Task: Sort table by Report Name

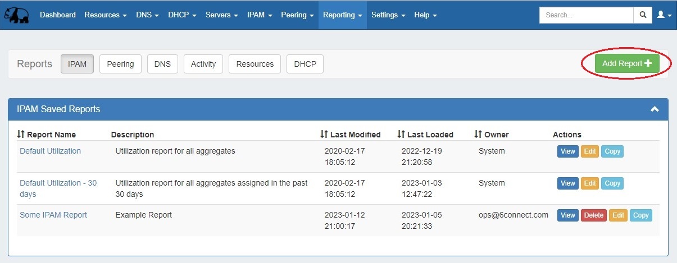Action: 47,135
